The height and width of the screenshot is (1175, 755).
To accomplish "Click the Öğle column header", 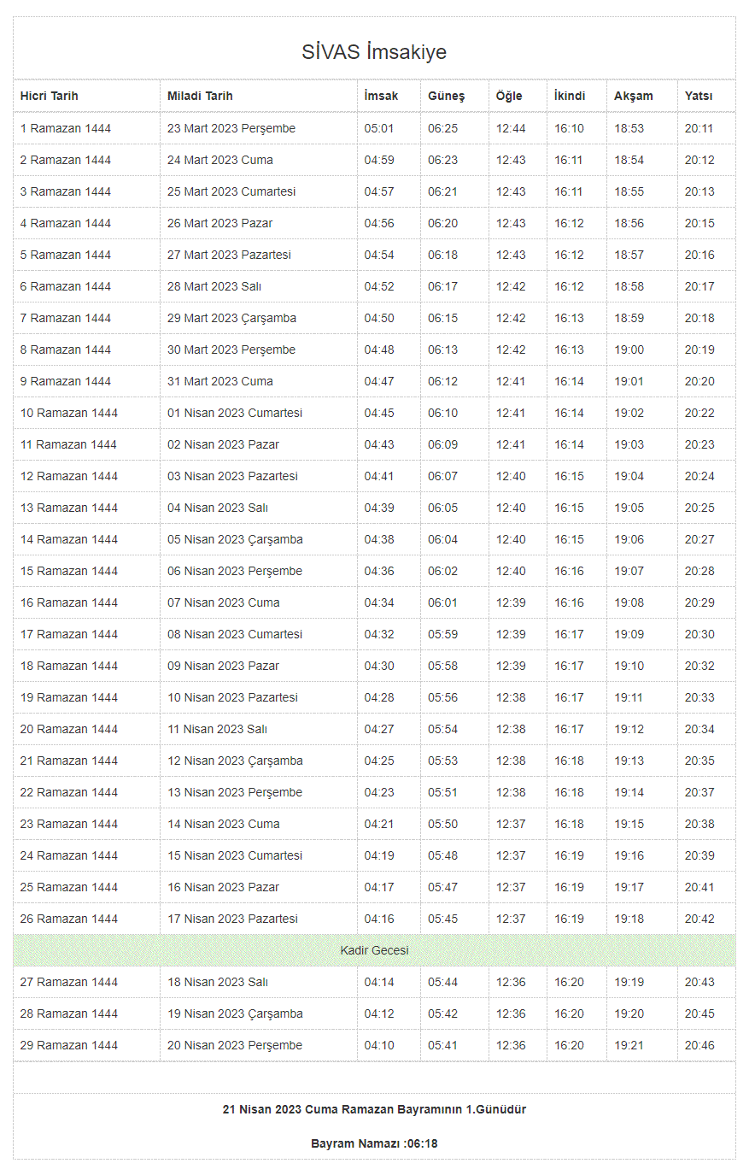I will click(x=509, y=96).
